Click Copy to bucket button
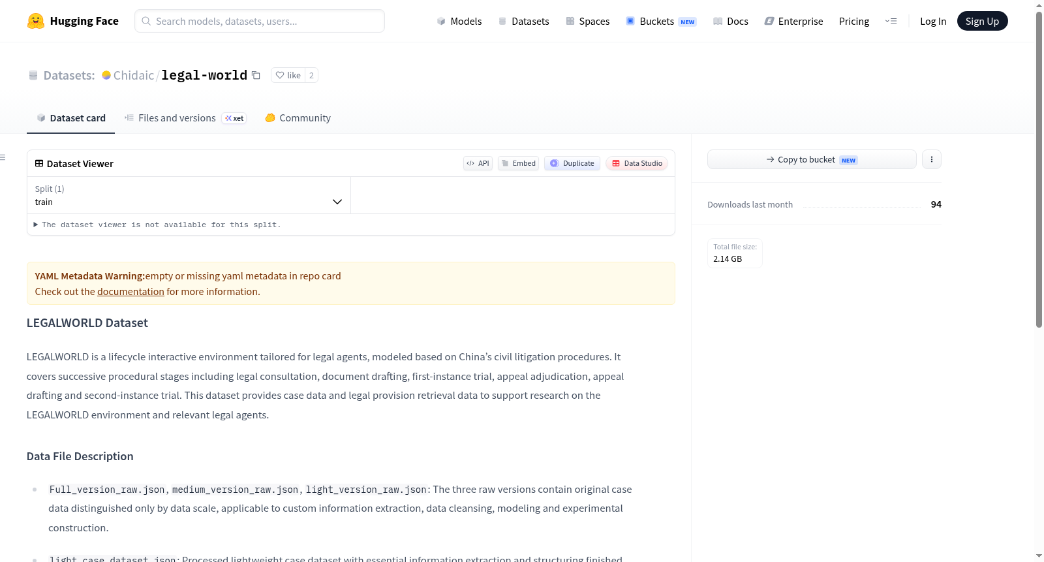The width and height of the screenshot is (1044, 562). [812, 159]
